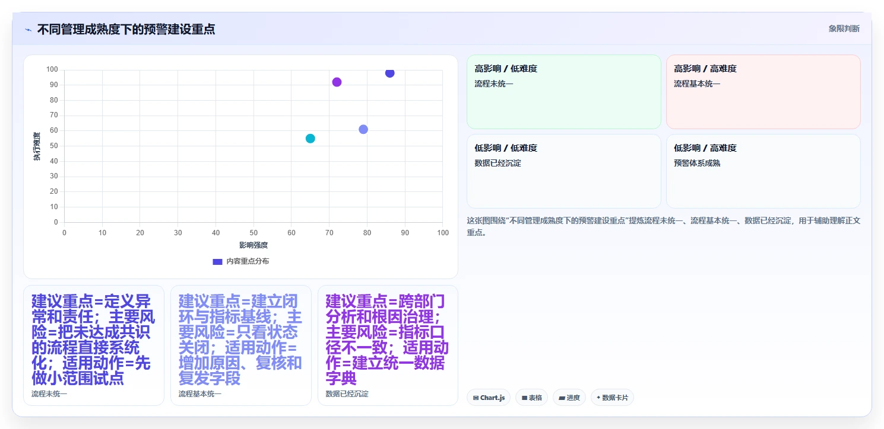
Task: Open the 高影响 / 高难度 quadrant card
Action: (763, 92)
